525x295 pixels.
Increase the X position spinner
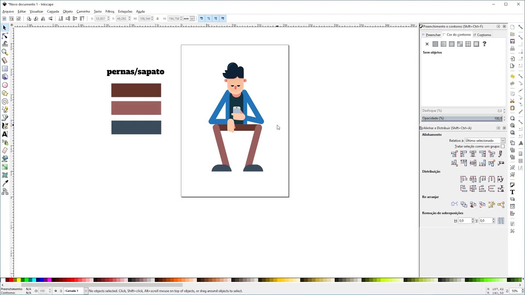(x=108, y=17)
